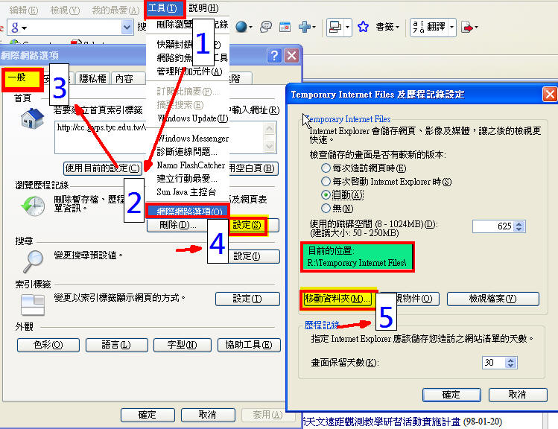Screen dimensions: 558x429
Task: Click the help question mark button
Action: point(274,56)
